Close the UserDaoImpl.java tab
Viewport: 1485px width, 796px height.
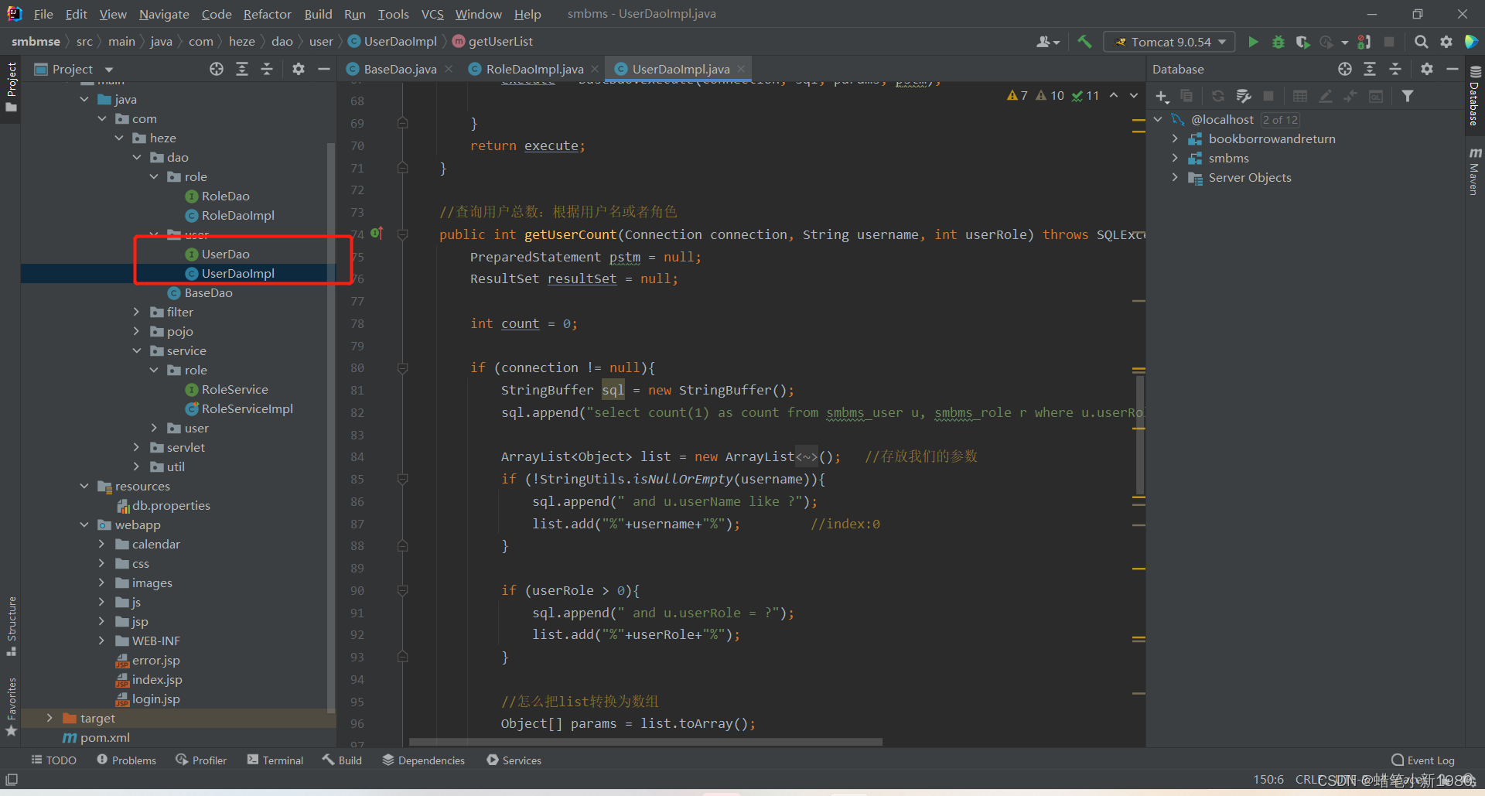741,69
